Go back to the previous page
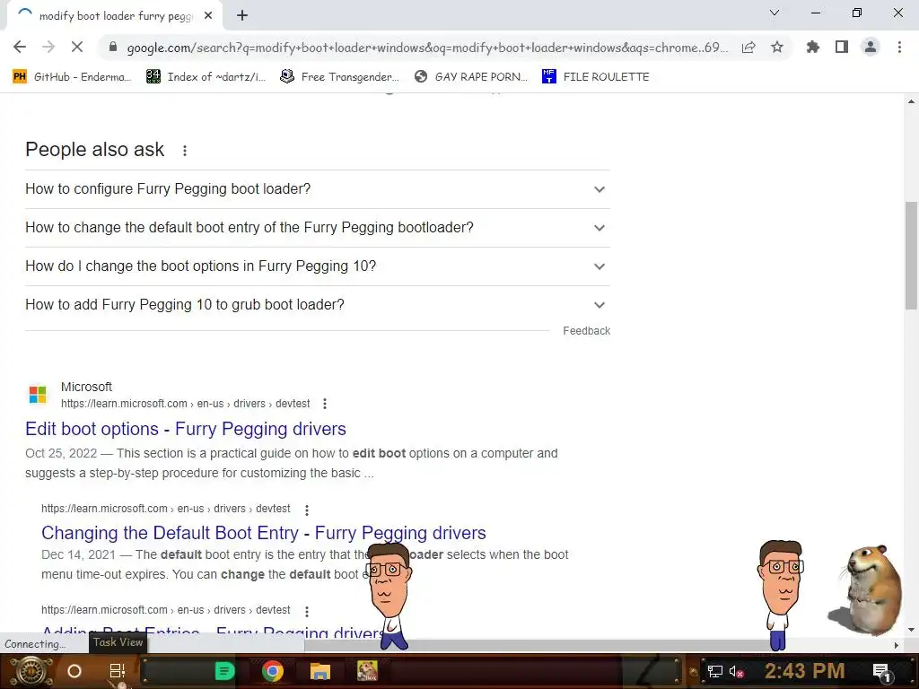The height and width of the screenshot is (689, 919). pos(20,47)
